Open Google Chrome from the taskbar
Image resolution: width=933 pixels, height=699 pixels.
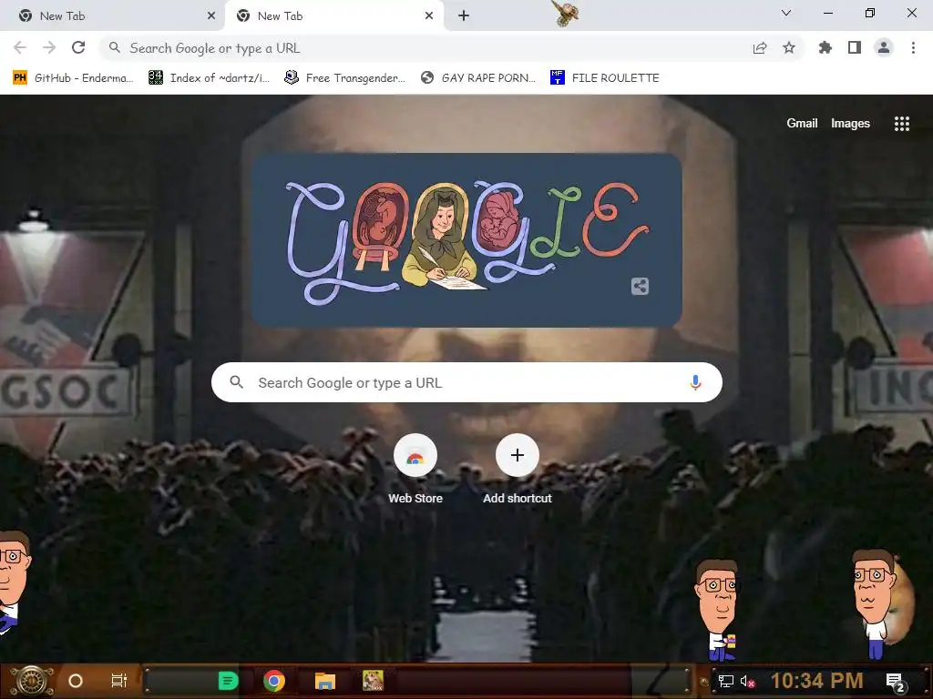274,681
